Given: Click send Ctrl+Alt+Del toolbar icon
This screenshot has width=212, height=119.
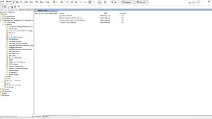Looking at the screenshot, I should [x=62, y=2].
